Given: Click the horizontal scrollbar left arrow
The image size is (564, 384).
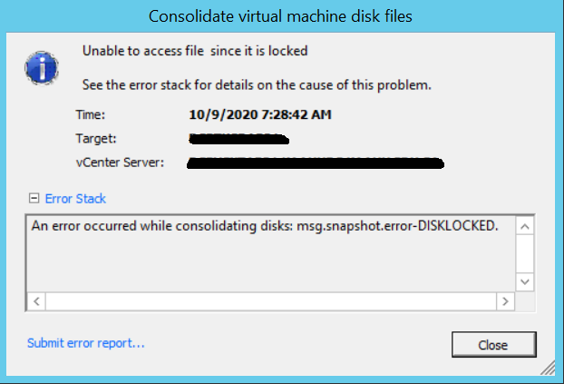Looking at the screenshot, I should [36, 301].
